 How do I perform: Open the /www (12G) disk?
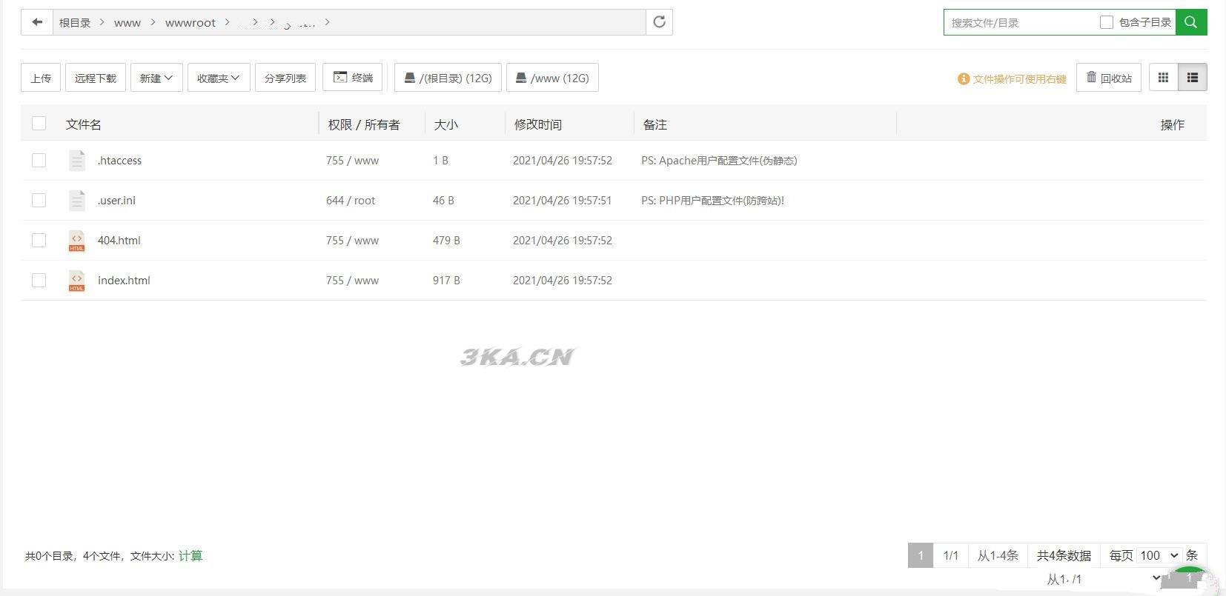click(x=552, y=78)
